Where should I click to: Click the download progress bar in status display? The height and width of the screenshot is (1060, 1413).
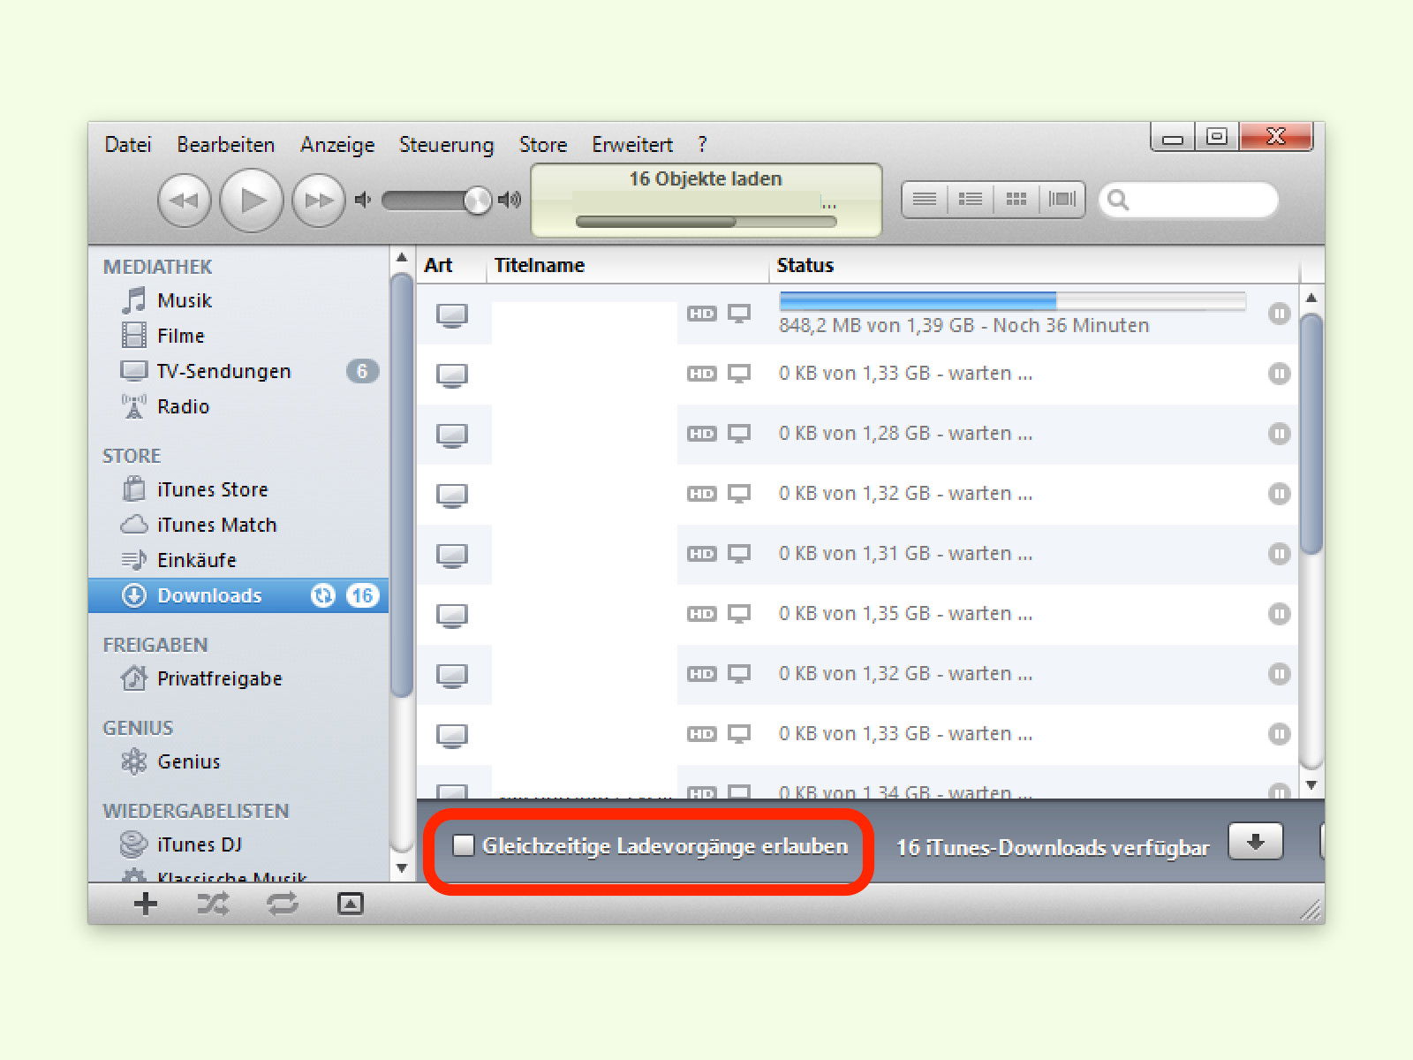[706, 222]
